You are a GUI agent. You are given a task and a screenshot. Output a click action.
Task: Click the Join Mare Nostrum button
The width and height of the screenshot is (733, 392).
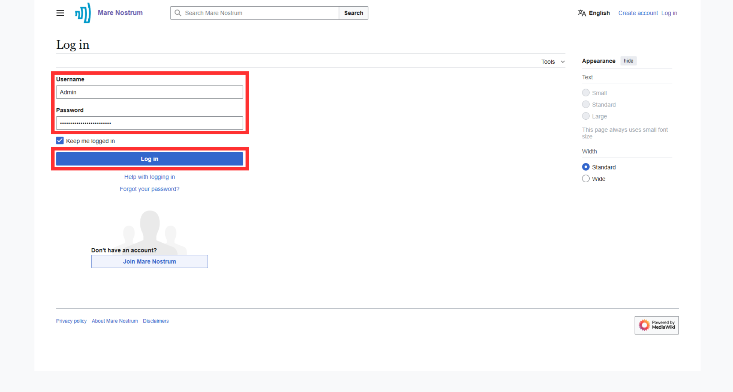click(x=150, y=261)
